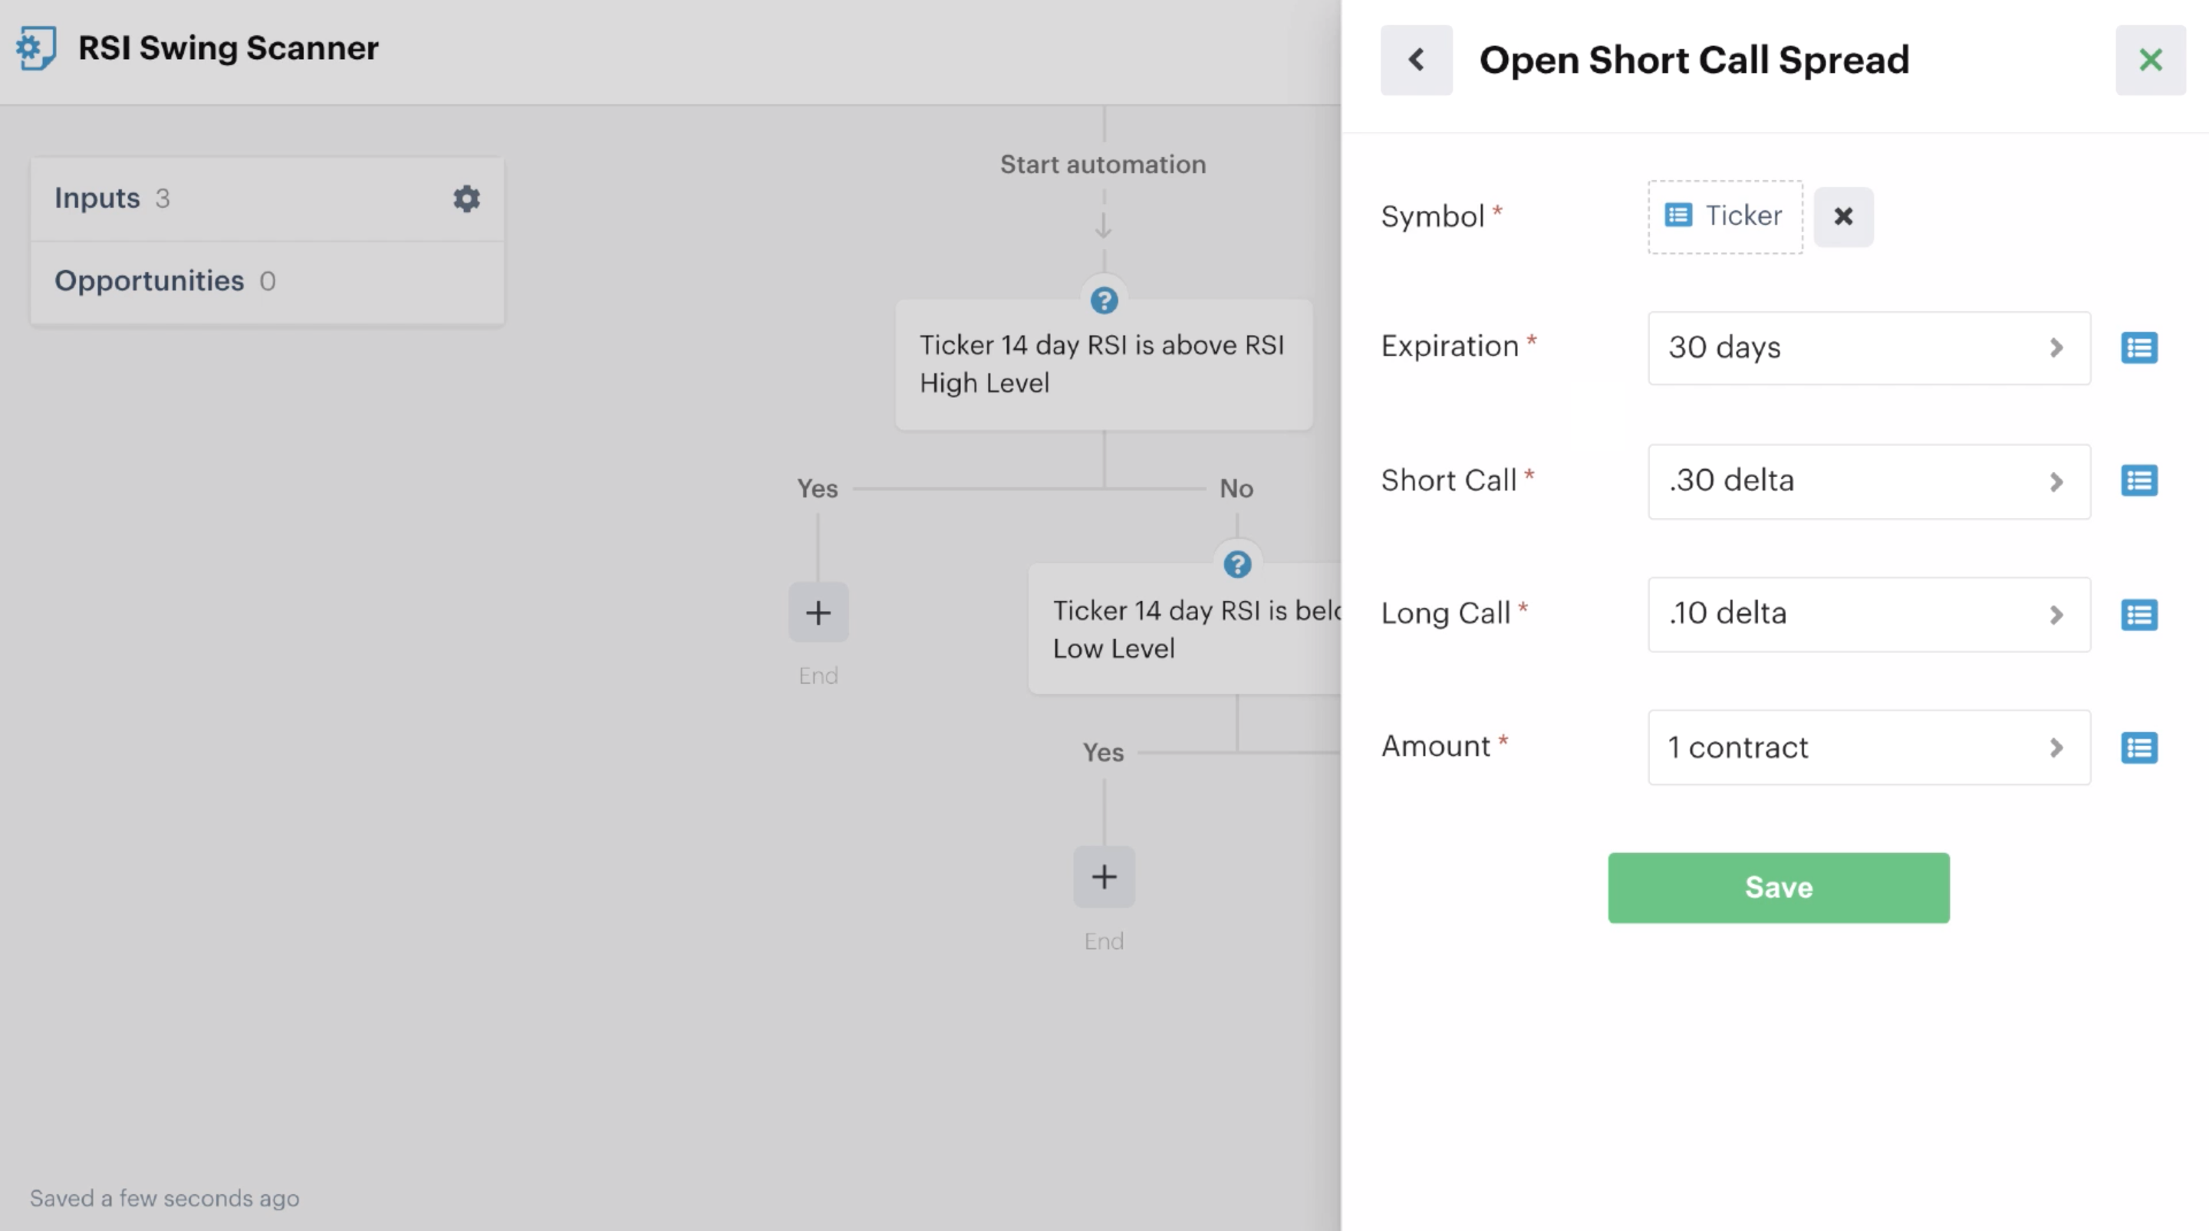Open Inputs settings gear

click(466, 199)
